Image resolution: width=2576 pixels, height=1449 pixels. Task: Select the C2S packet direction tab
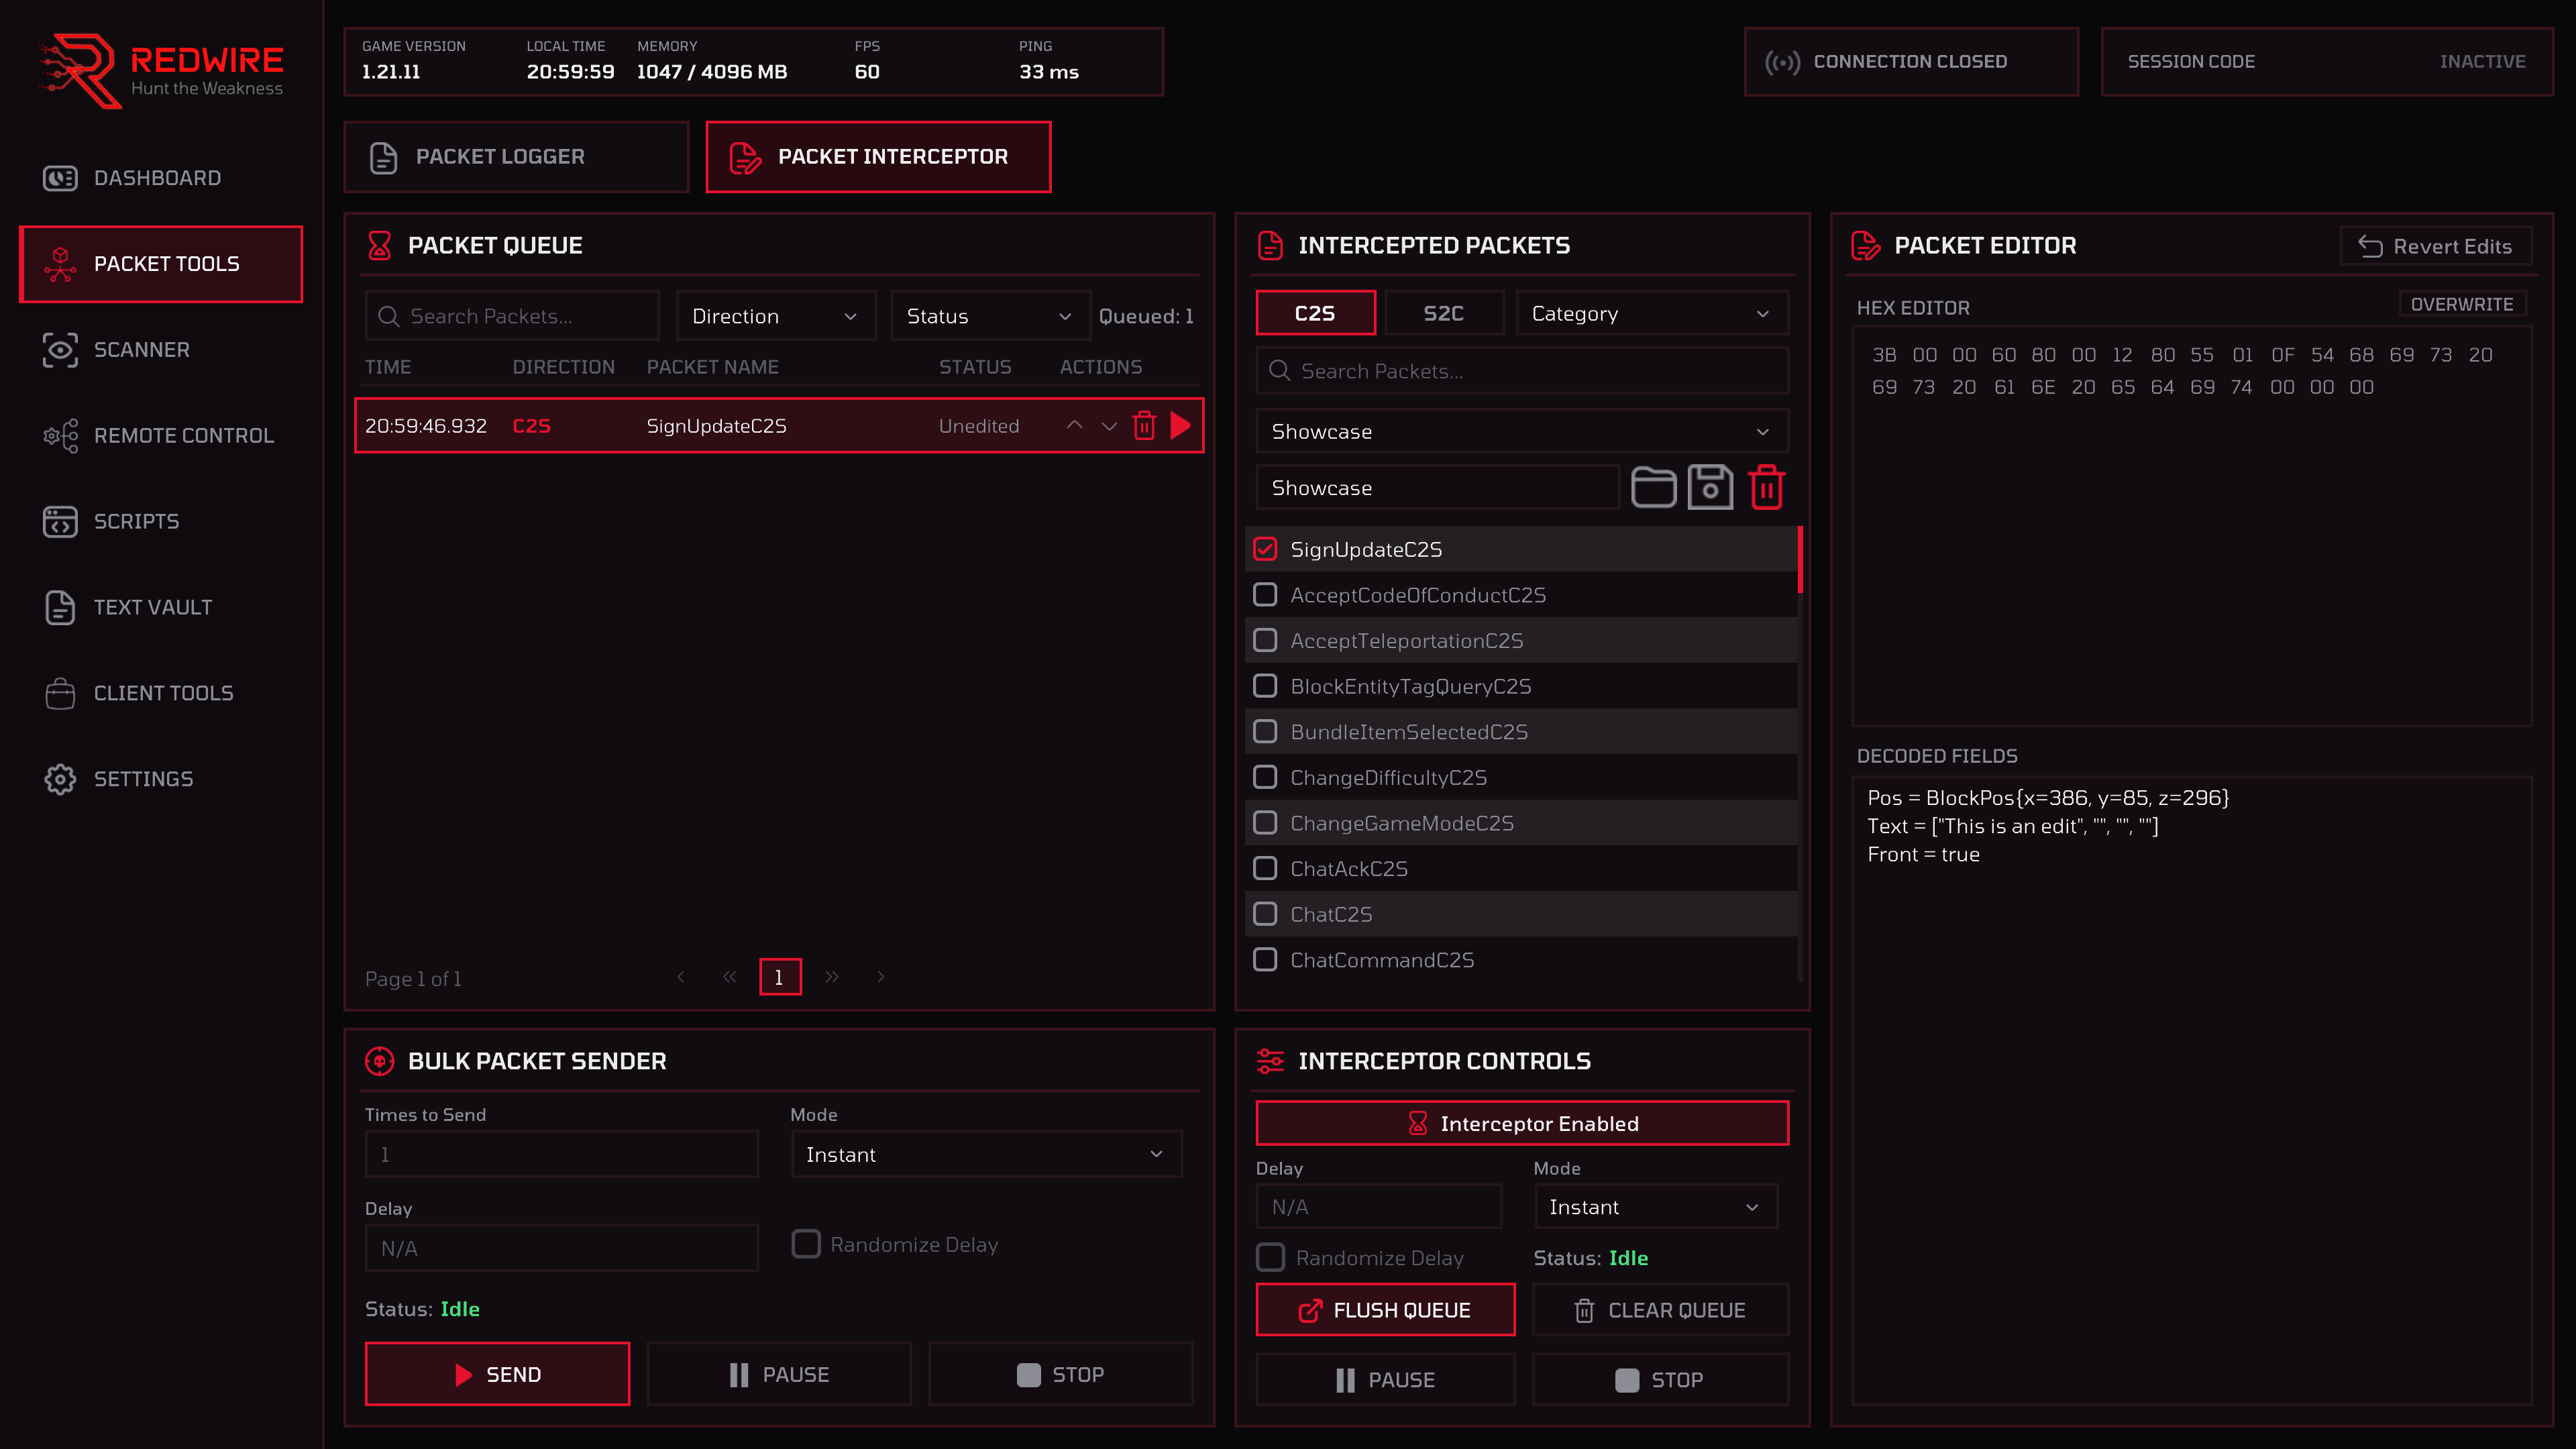(x=1315, y=313)
